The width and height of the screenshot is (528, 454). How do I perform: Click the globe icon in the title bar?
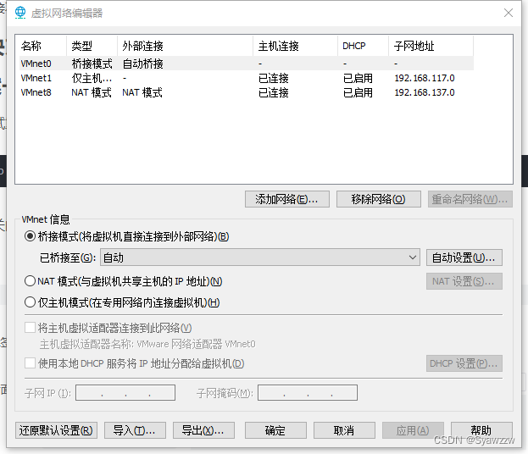coord(20,13)
